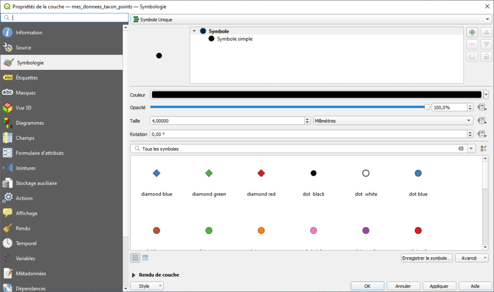Add a new symbol layer with green plus
Image resolution: width=494 pixels, height=292 pixels.
(x=472, y=32)
